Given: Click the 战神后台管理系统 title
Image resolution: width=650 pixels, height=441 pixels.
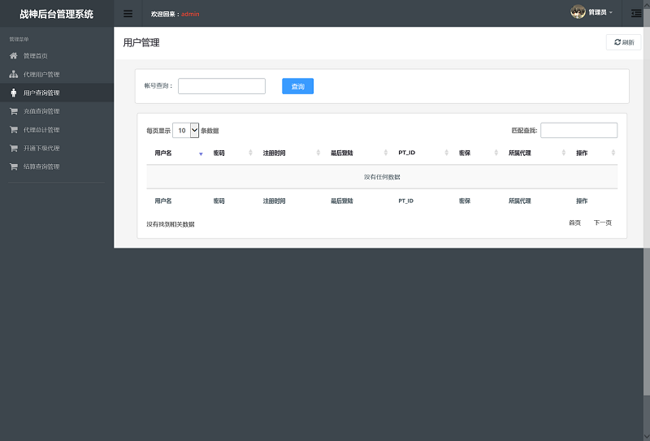Looking at the screenshot, I should (56, 14).
